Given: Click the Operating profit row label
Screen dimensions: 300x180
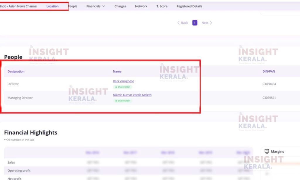Looking at the screenshot, I should [19, 171].
